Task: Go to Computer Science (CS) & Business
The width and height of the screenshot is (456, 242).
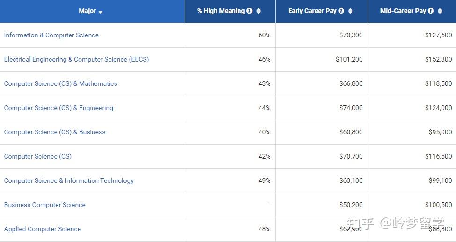Action: point(55,132)
